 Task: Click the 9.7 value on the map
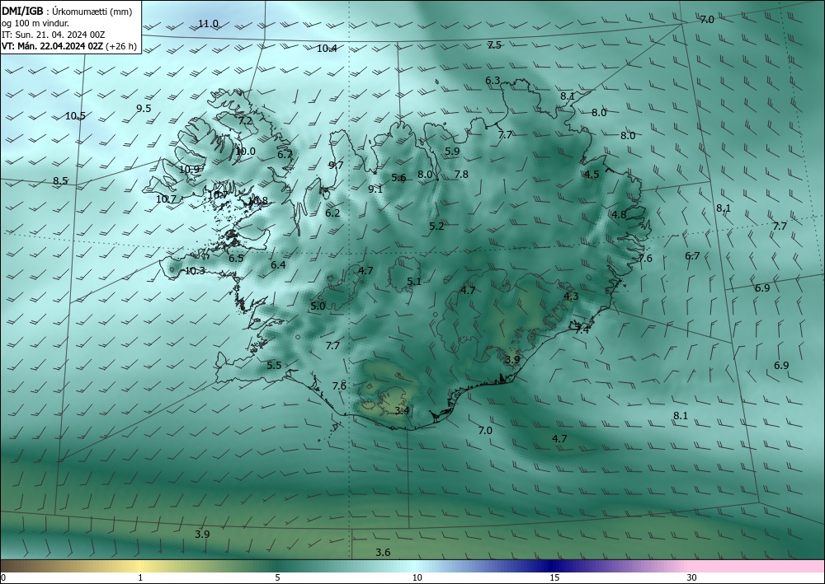click(x=336, y=166)
